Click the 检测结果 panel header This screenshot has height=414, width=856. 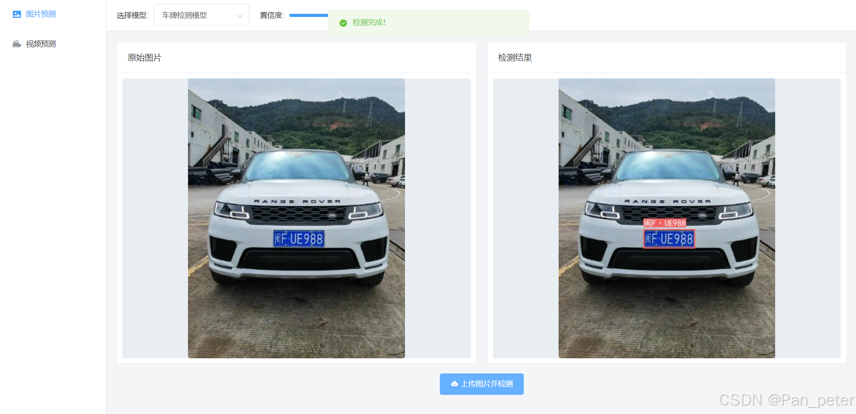[515, 57]
